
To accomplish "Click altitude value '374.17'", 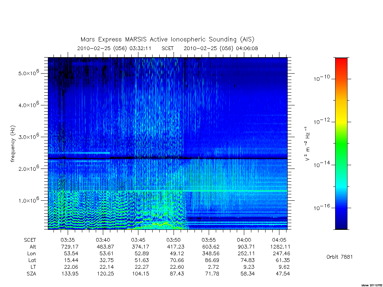I will [x=141, y=247].
